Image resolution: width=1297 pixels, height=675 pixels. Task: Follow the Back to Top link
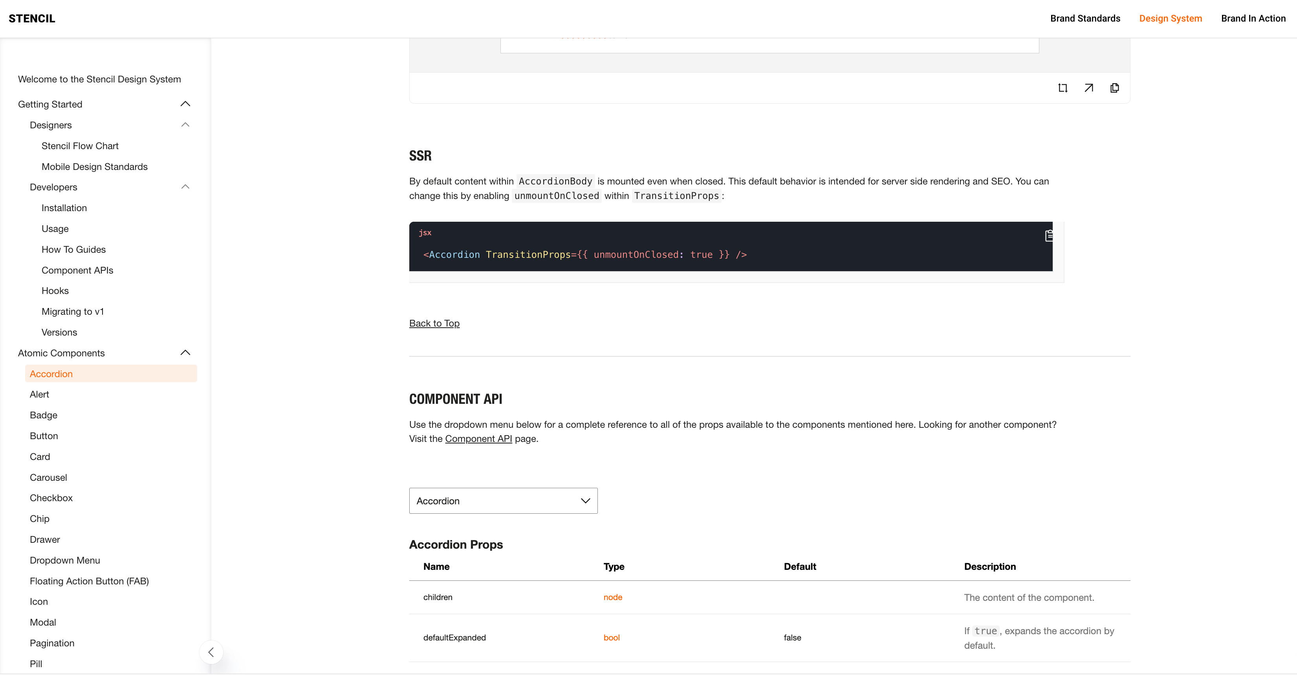[434, 323]
